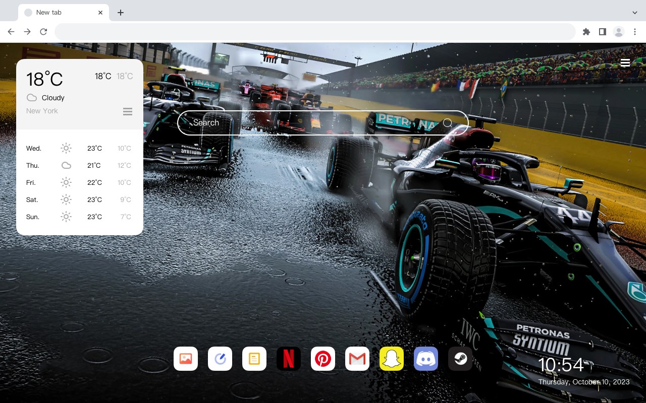Viewport: 646px width, 403px height.
Task: Open the Snapchat shortcut
Action: (392, 359)
